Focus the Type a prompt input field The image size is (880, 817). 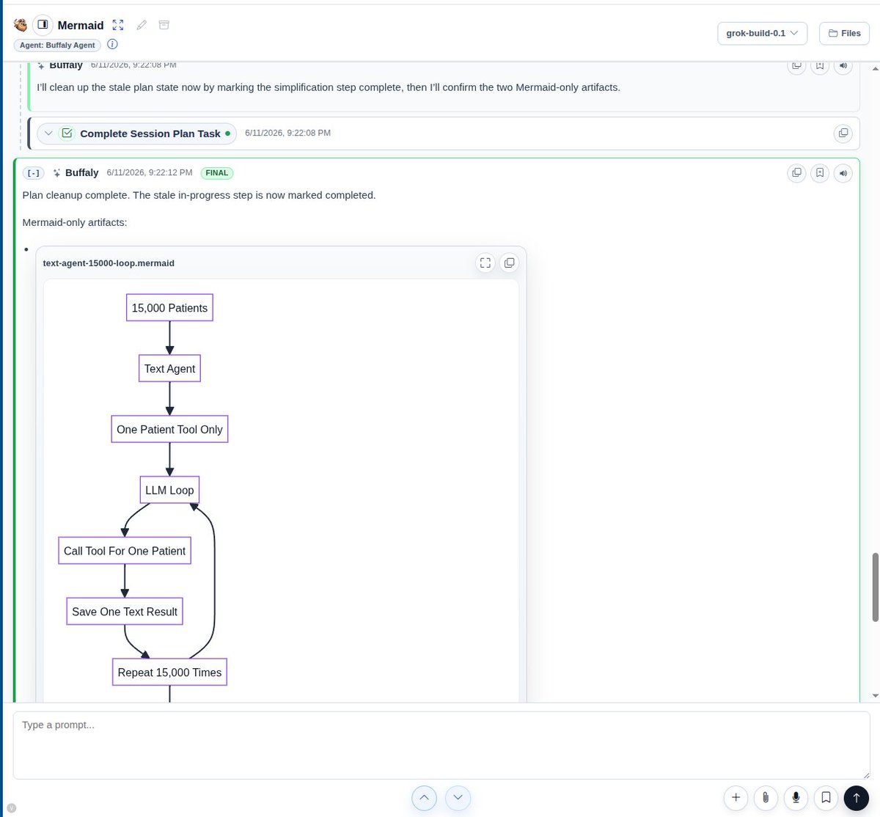click(441, 745)
